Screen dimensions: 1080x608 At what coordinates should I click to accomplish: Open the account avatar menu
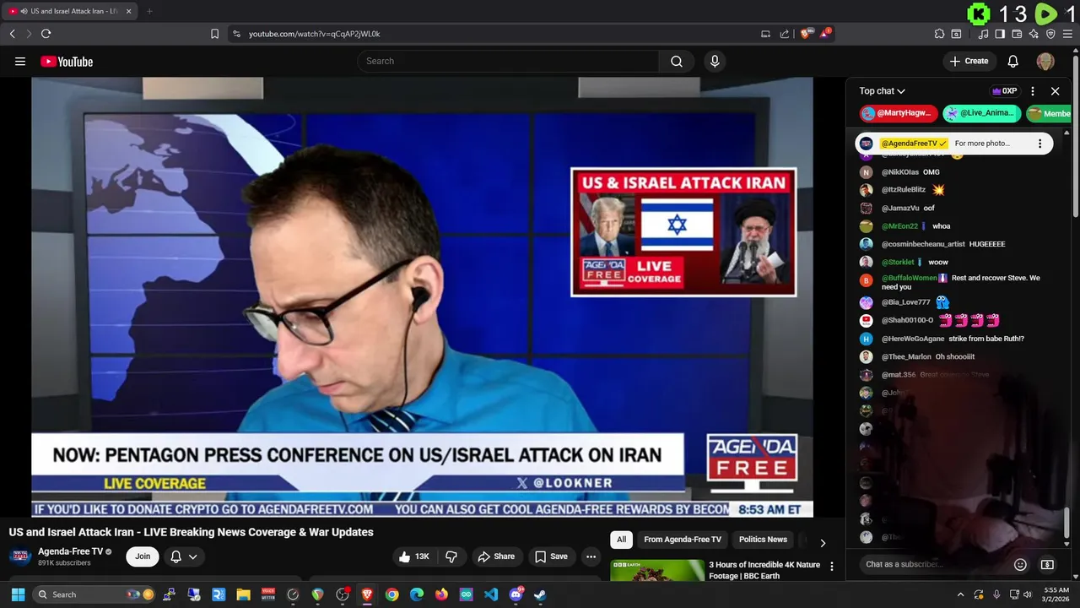[x=1045, y=61]
